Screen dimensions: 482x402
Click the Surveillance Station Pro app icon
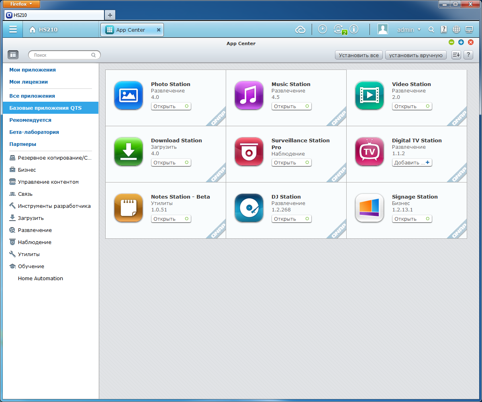point(249,152)
